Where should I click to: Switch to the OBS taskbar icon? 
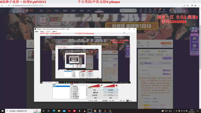(90, 111)
